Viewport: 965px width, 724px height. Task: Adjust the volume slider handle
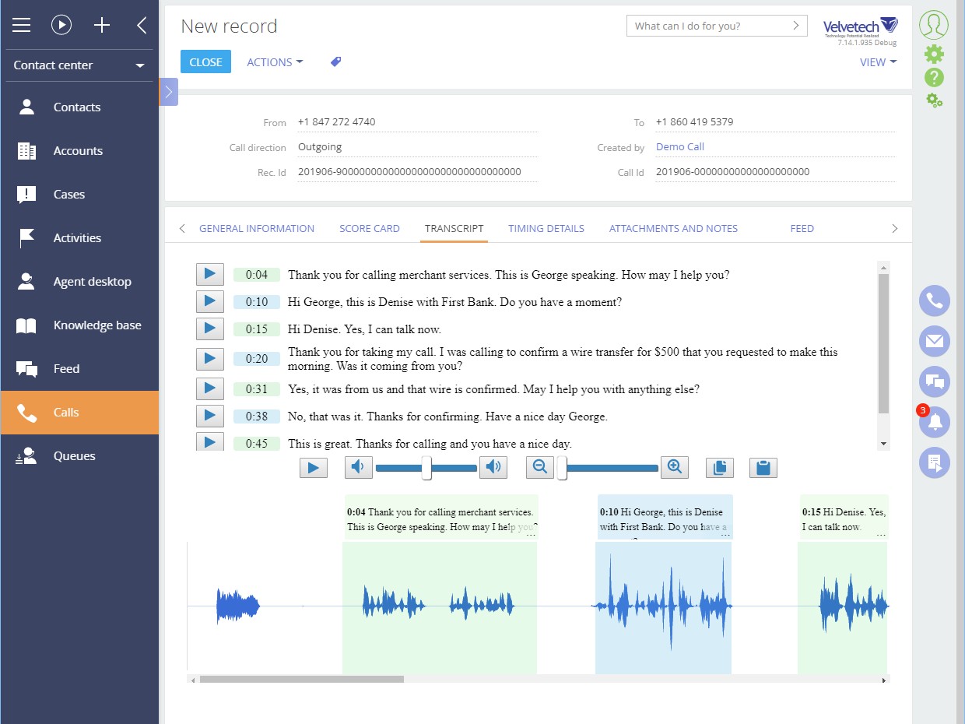426,467
